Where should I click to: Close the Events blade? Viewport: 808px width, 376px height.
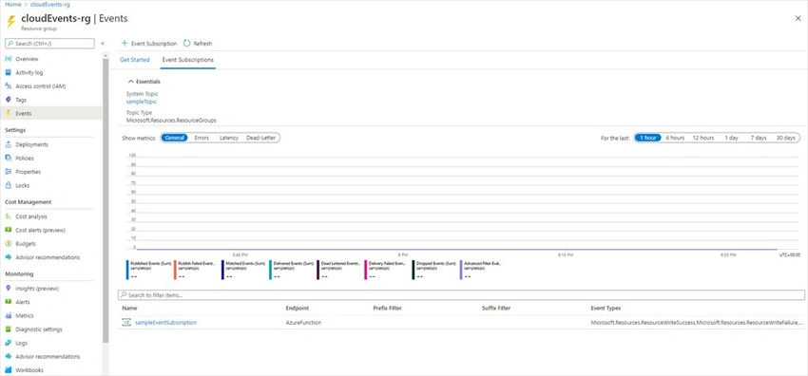point(798,18)
